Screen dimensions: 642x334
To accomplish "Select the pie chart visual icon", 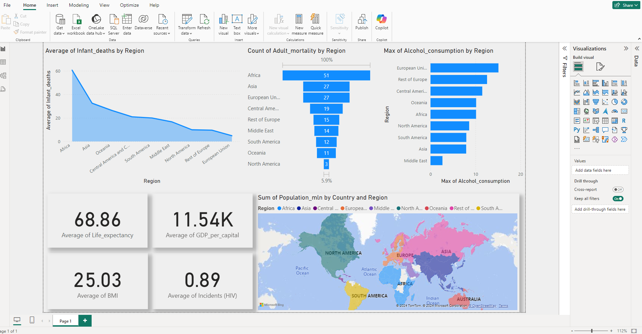I will (x=615, y=102).
